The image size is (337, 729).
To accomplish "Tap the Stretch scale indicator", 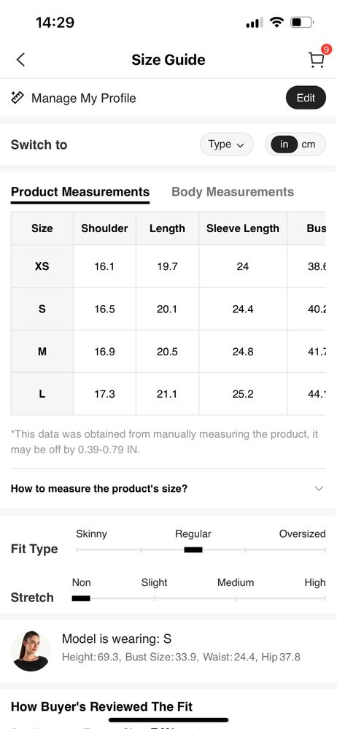I will [x=81, y=599].
